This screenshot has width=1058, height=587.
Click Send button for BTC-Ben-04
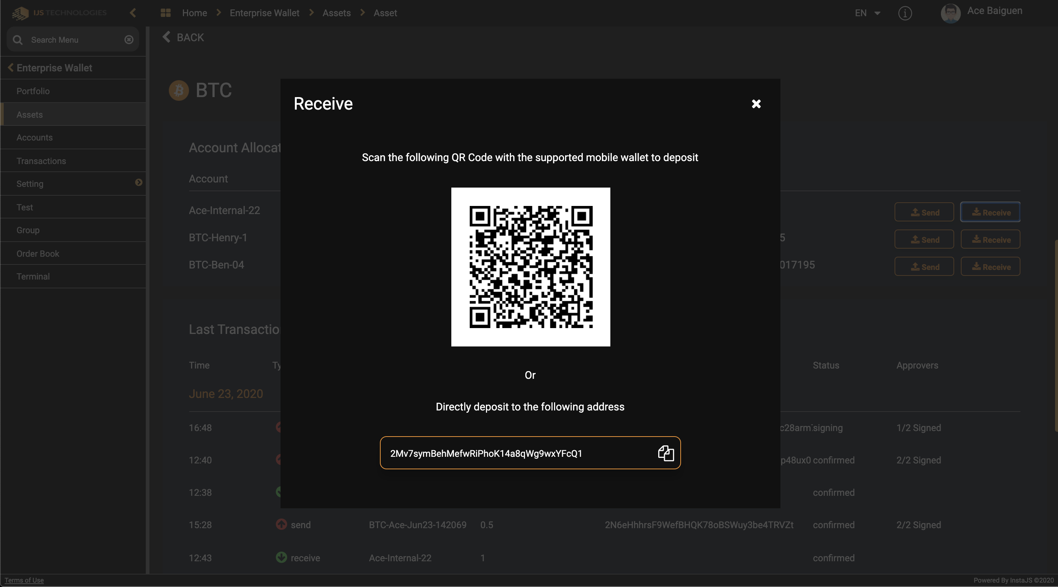[x=924, y=267]
